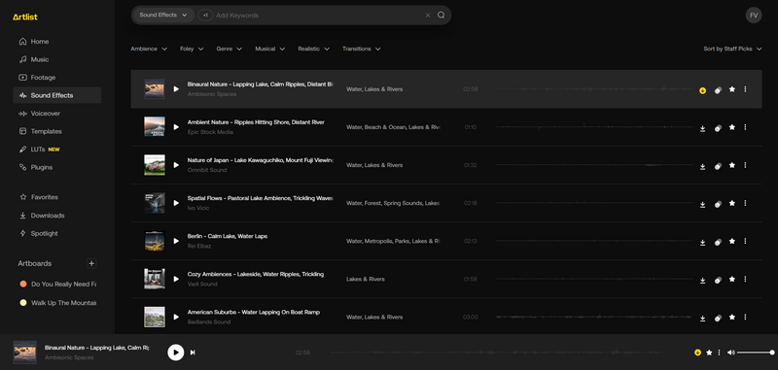Open more options for American Suburbs row
This screenshot has width=778, height=370.
pos(745,317)
